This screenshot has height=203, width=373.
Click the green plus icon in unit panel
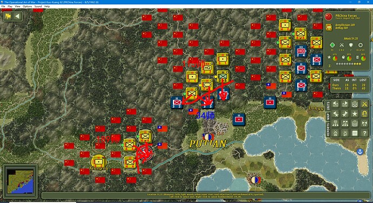pyautogui.click(x=332, y=45)
